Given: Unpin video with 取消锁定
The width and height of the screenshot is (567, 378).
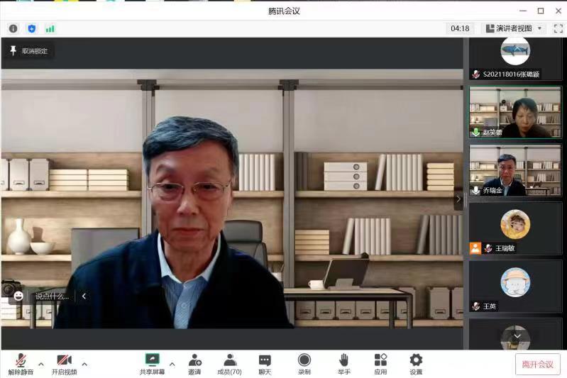Looking at the screenshot, I should tap(28, 51).
